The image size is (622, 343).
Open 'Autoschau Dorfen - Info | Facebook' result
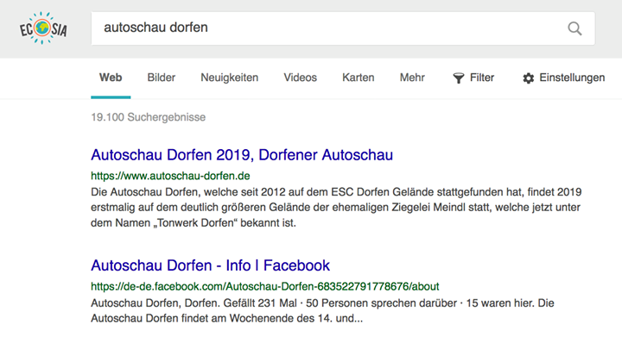coord(210,265)
